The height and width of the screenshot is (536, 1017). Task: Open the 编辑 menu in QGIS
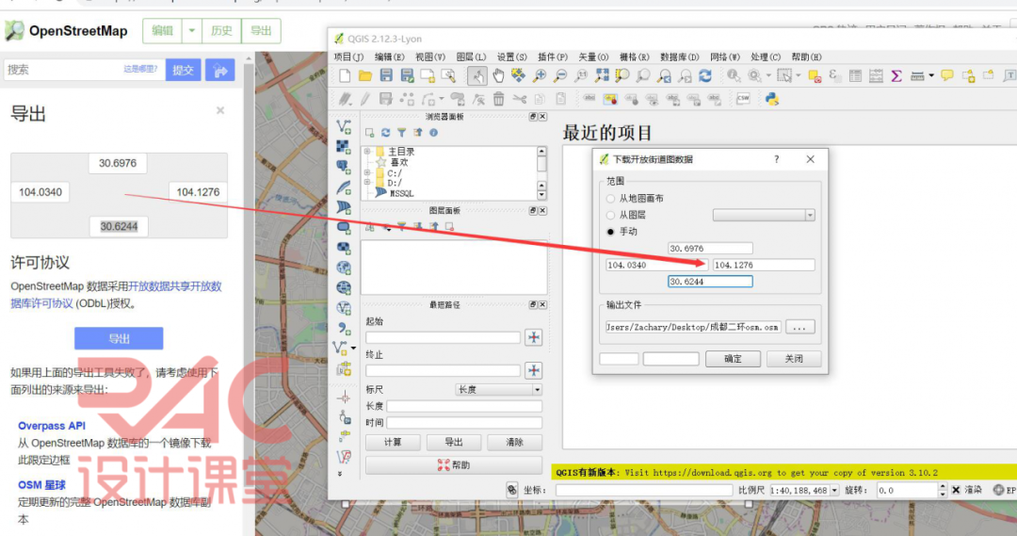pos(389,57)
